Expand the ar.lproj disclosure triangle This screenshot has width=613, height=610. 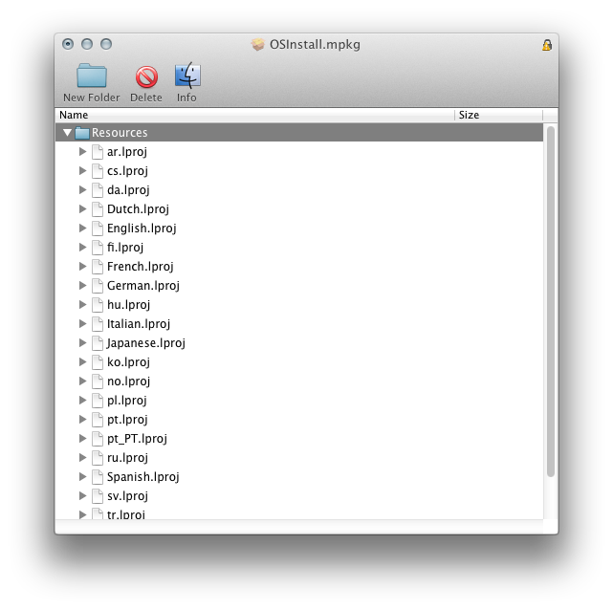pos(82,152)
